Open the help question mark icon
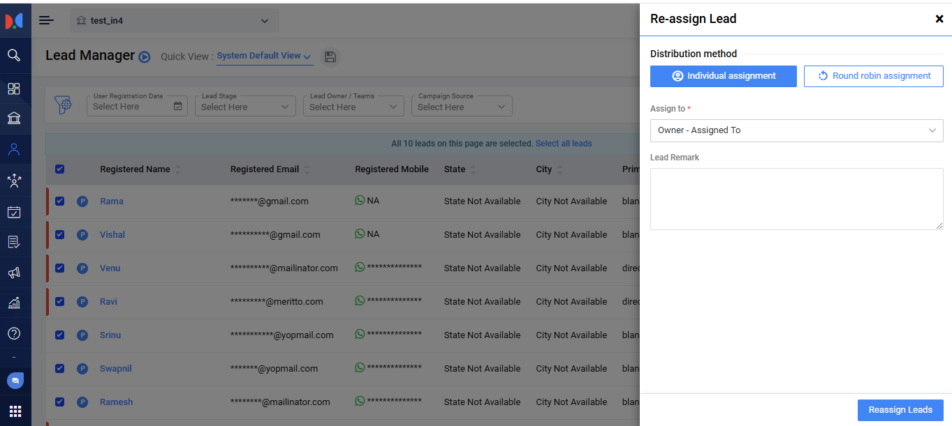The height and width of the screenshot is (426, 952). [14, 333]
